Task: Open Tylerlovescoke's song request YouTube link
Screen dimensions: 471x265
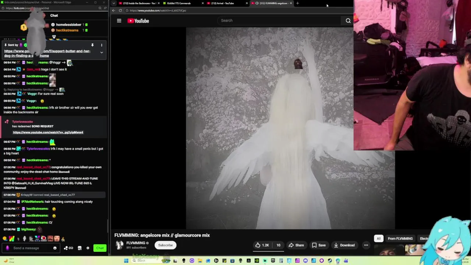Action: click(x=48, y=132)
